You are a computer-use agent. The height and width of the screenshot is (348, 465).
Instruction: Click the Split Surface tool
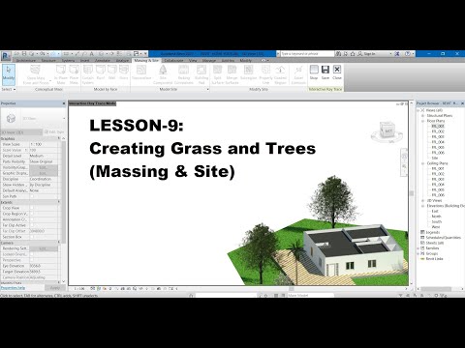tap(217, 74)
